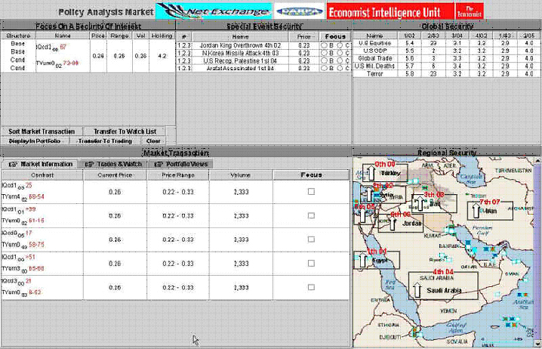Check Focus box in first market contract row
Screen dimensions: 542x349
311,192
